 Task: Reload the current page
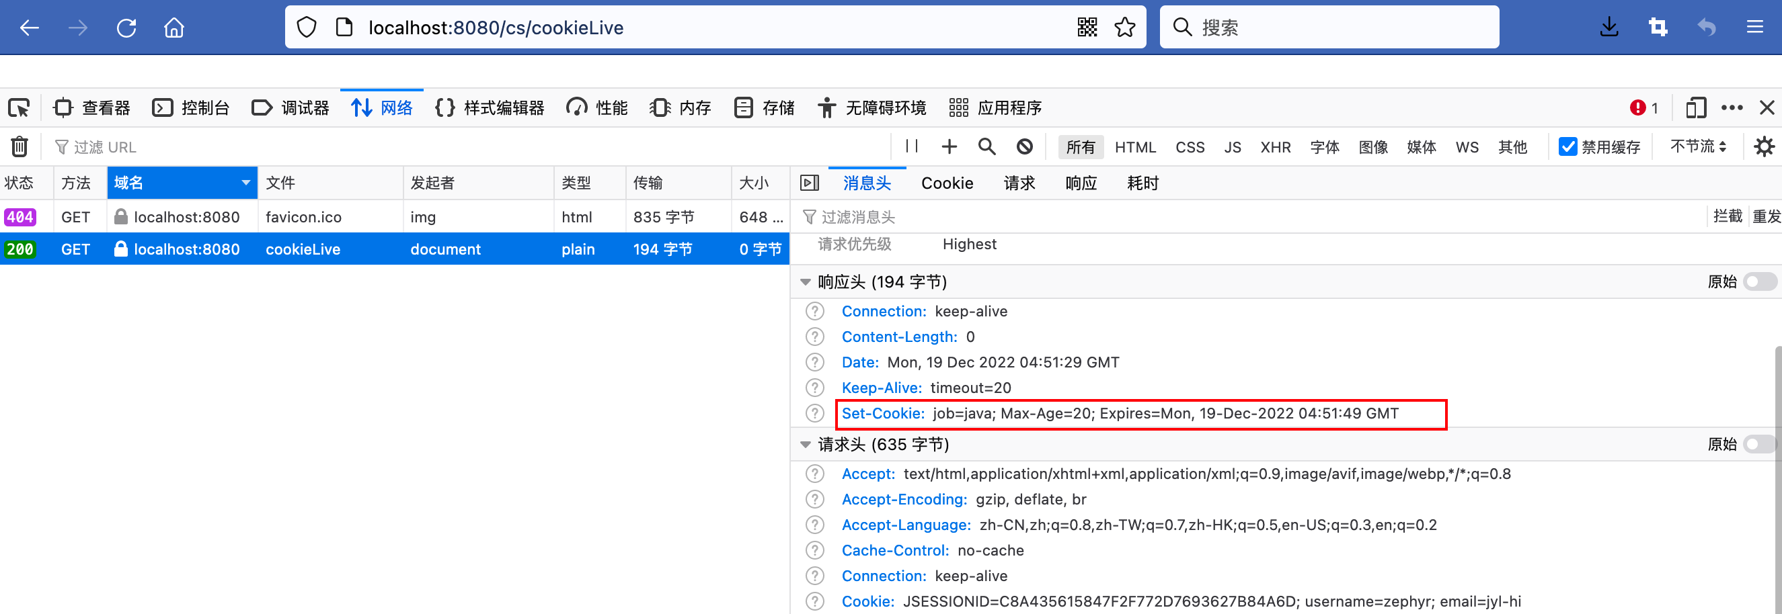(x=126, y=28)
